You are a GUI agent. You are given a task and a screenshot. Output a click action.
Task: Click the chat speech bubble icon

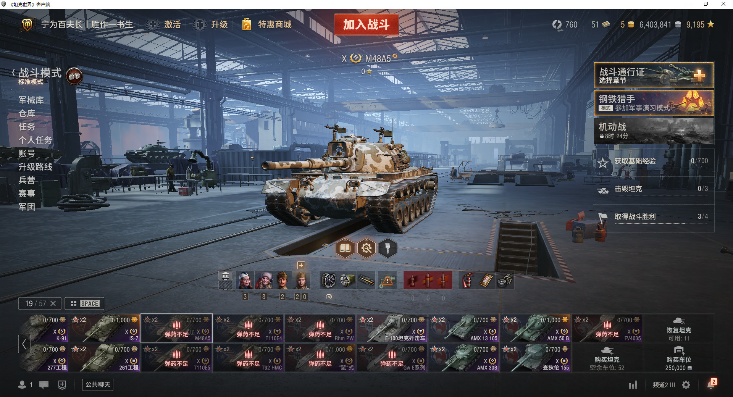(44, 385)
